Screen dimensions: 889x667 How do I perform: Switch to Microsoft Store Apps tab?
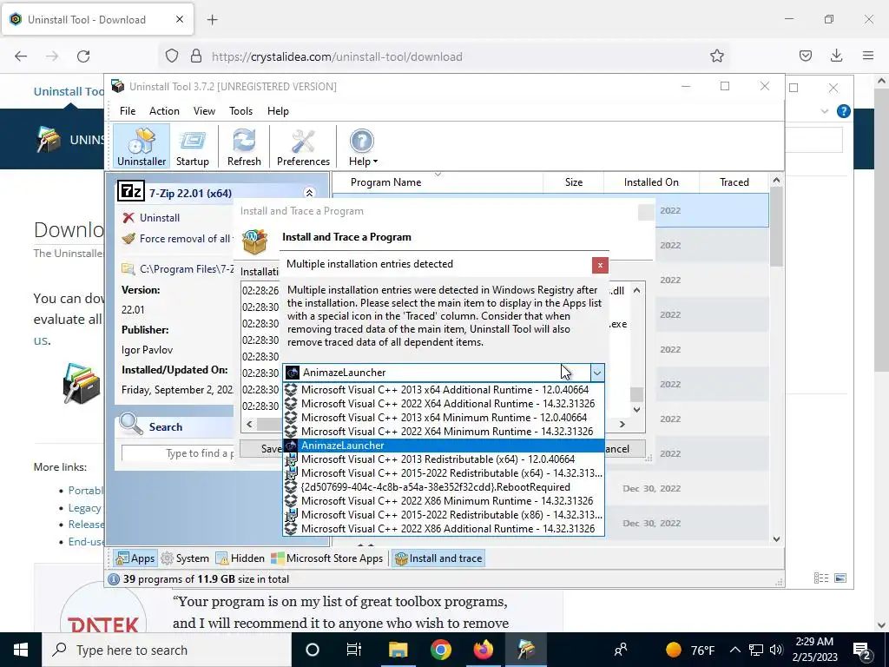click(x=327, y=558)
